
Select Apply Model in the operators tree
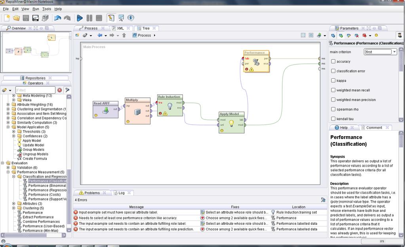(32, 141)
